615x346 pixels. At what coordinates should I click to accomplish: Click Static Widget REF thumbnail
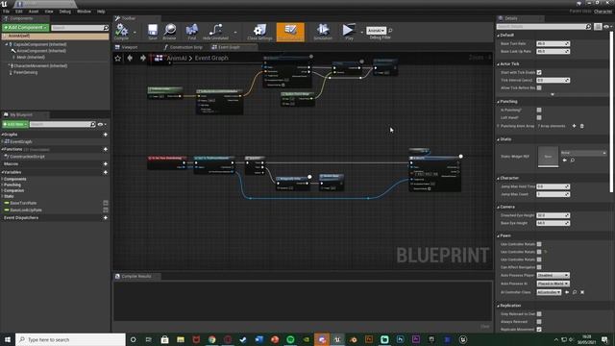click(548, 157)
